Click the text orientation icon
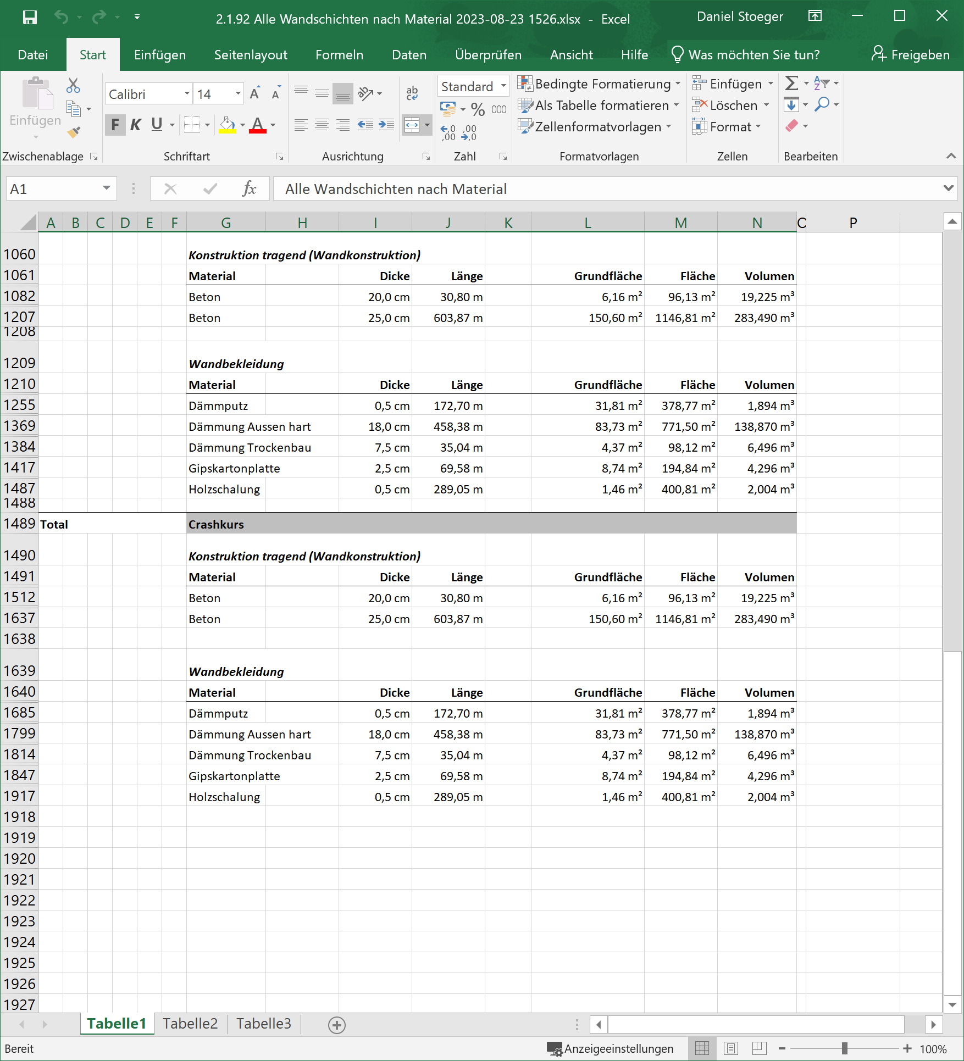Screen dimensions: 964x1061 (365, 93)
